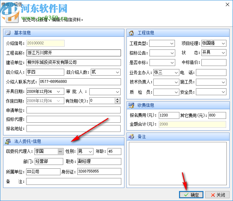The width and height of the screenshot is (233, 201).
Task: Open the 兹介绍人数 dropdown showing 贰
Action: pos(118,72)
